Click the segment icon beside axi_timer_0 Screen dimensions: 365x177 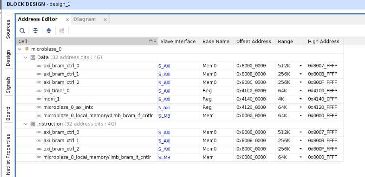(39, 91)
